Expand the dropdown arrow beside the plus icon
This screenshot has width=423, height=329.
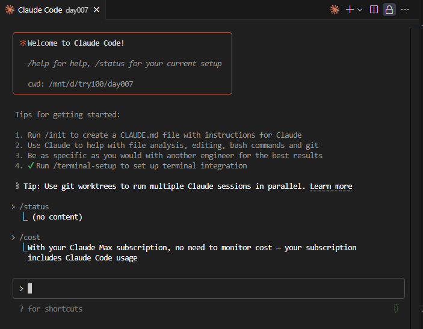[360, 10]
